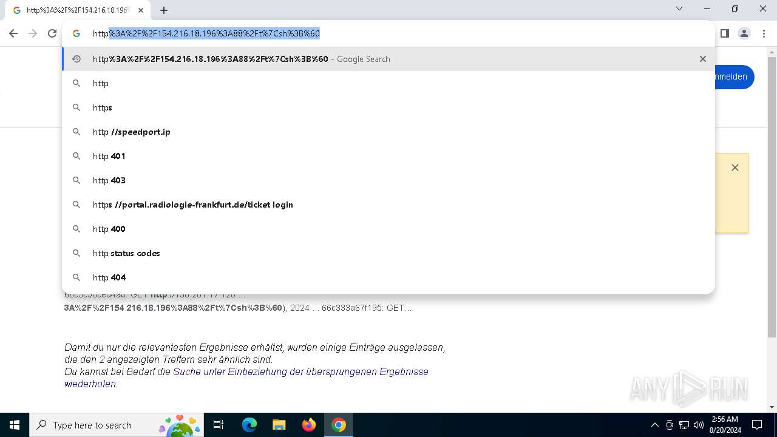
Task: Select the history suggestion with Google Search label
Action: tap(388, 59)
